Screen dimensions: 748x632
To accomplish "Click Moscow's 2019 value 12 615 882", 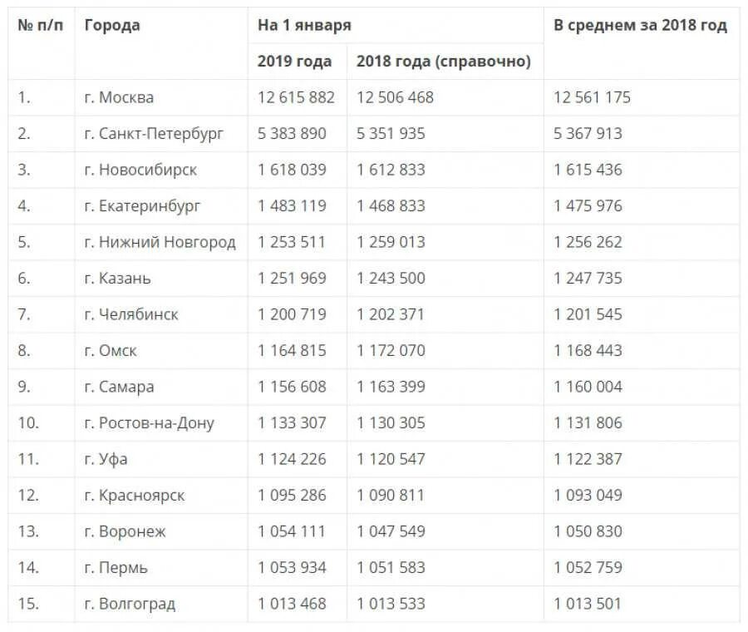I will tap(296, 97).
